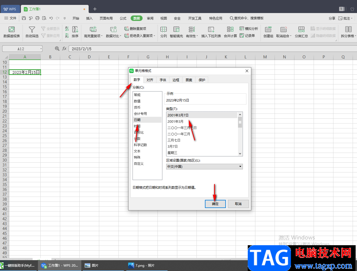Open 一键排版助手 in the taskbar
The width and height of the screenshot is (357, 271).
tap(18, 265)
